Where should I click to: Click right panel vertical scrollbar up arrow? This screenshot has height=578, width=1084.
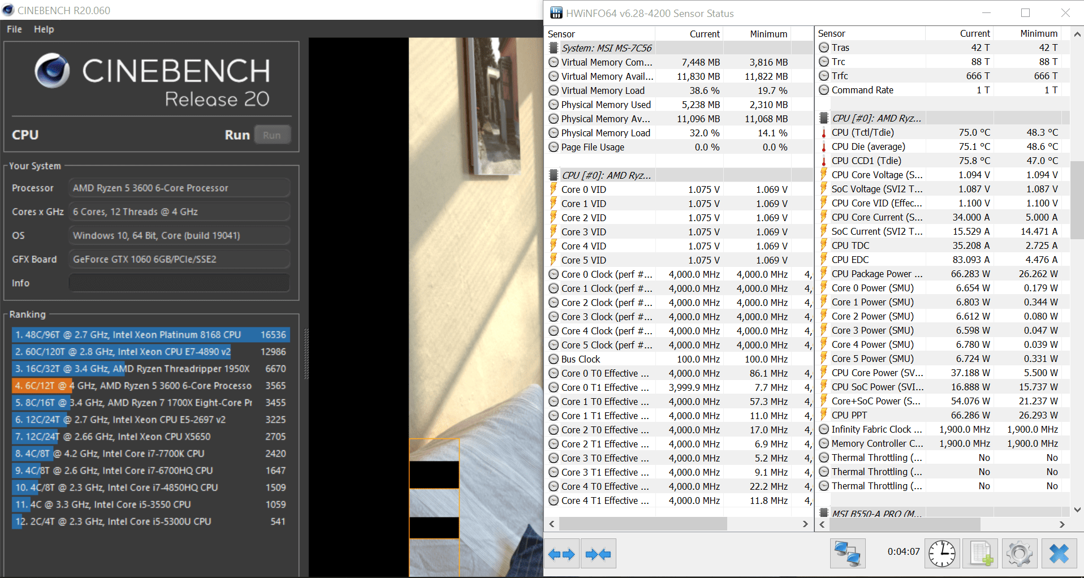[1077, 34]
